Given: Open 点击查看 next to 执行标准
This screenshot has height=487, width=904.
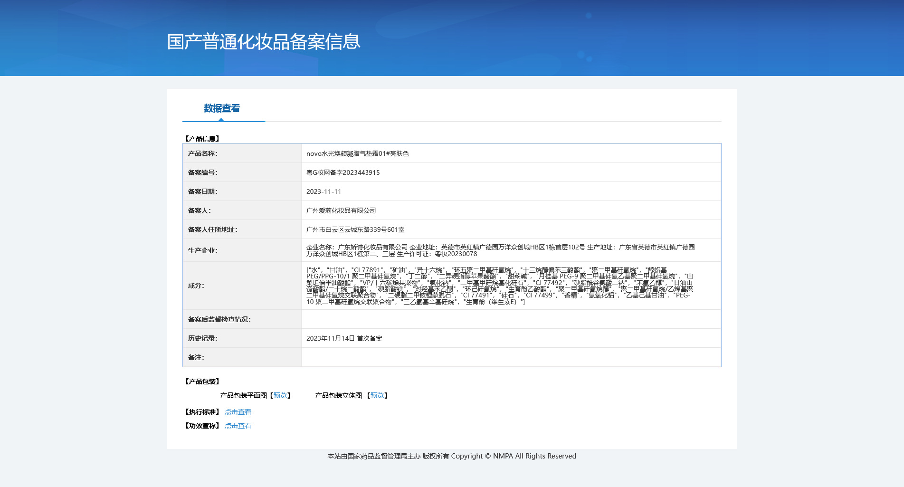Looking at the screenshot, I should click(238, 412).
